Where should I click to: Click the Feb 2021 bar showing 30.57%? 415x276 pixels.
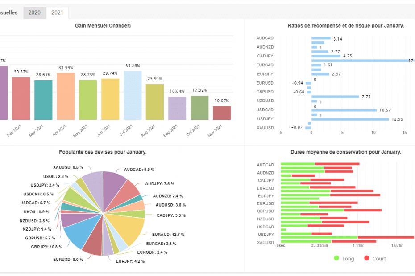click(21, 98)
